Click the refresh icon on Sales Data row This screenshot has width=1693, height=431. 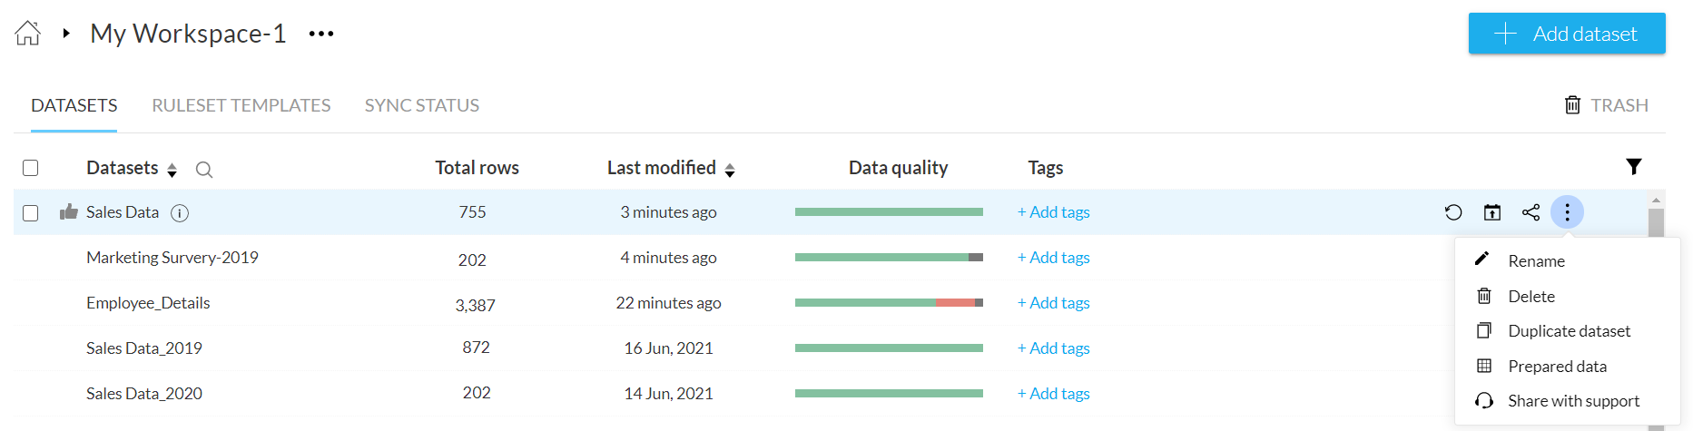[1453, 212]
